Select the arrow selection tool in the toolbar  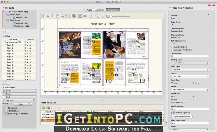pyautogui.click(x=43, y=16)
